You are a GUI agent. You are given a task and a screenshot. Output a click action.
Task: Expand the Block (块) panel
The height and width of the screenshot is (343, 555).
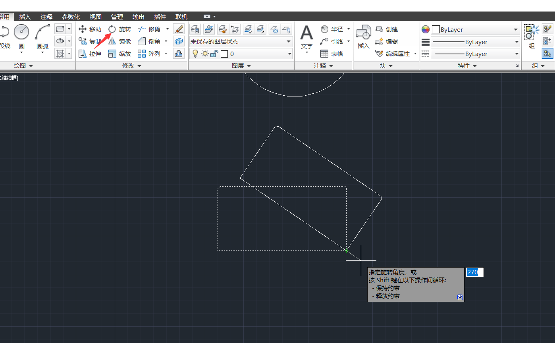pyautogui.click(x=386, y=66)
